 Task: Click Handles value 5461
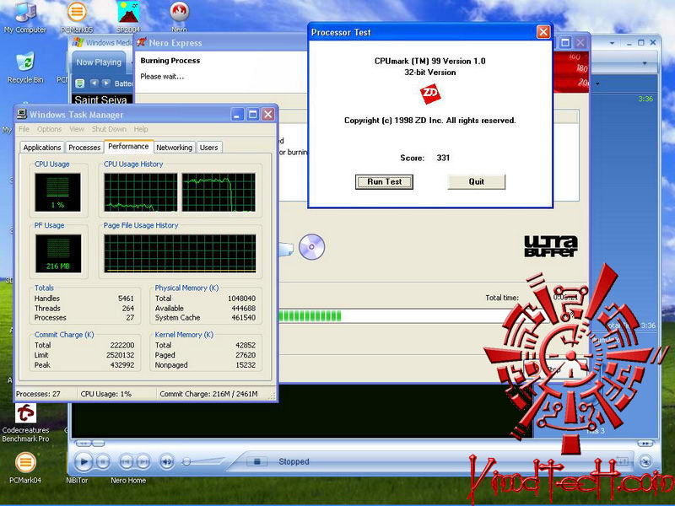tap(126, 299)
